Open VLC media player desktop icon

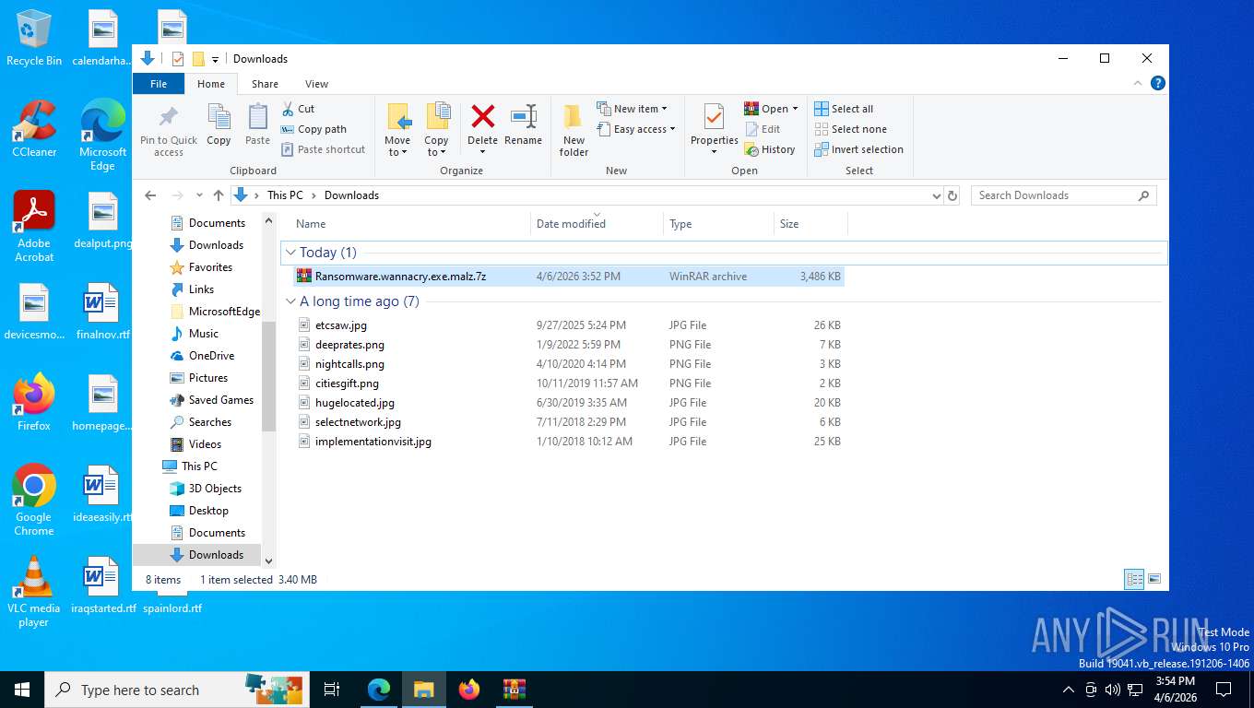(x=34, y=591)
